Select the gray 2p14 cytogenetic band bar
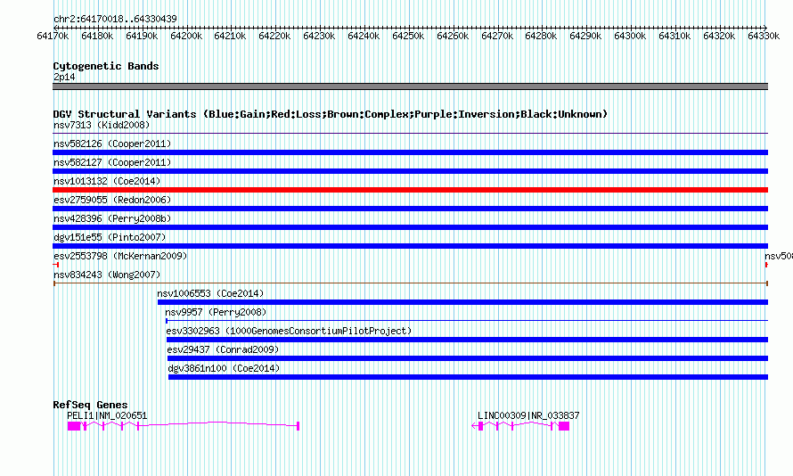 tap(410, 86)
